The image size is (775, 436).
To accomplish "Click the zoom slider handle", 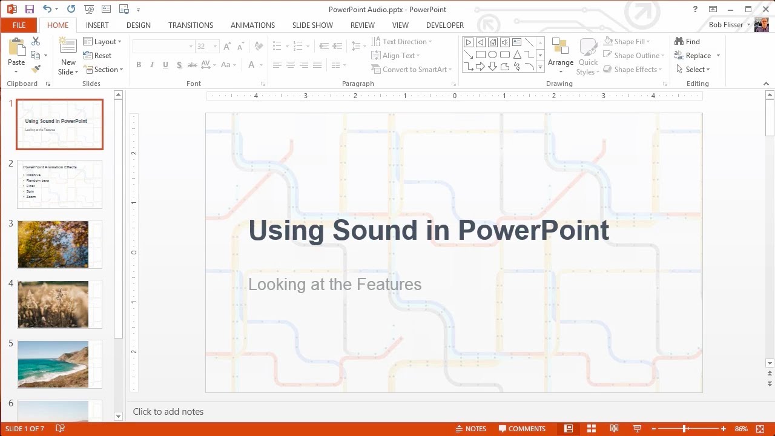I will pyautogui.click(x=685, y=429).
